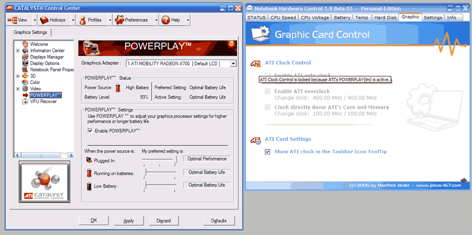Click the Display Options tree icon

(x=25, y=63)
